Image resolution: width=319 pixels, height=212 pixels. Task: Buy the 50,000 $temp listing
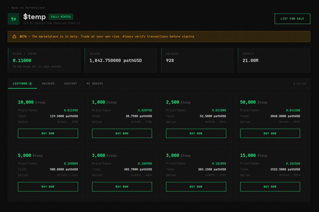[270, 133]
